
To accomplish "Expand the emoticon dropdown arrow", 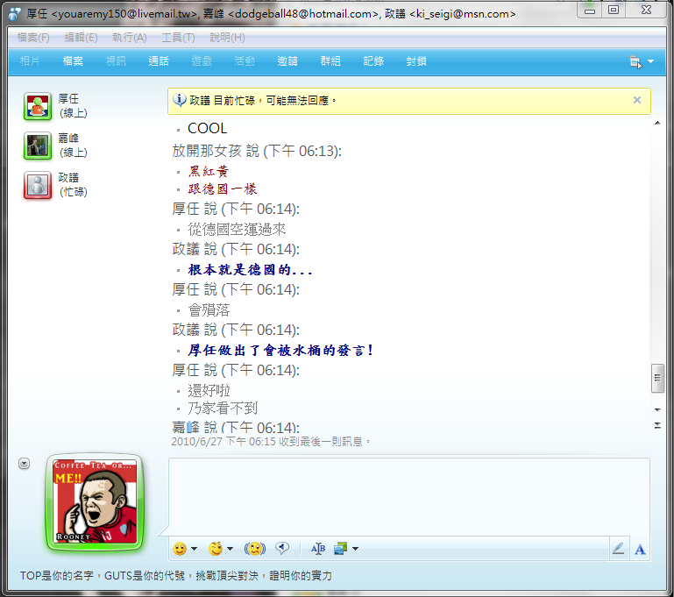I will (x=195, y=549).
